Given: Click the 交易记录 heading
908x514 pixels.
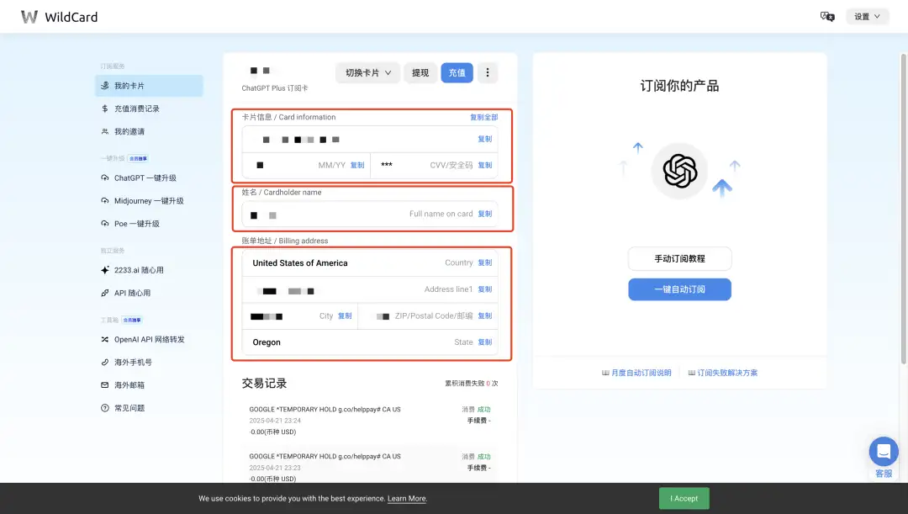Looking at the screenshot, I should pos(264,383).
